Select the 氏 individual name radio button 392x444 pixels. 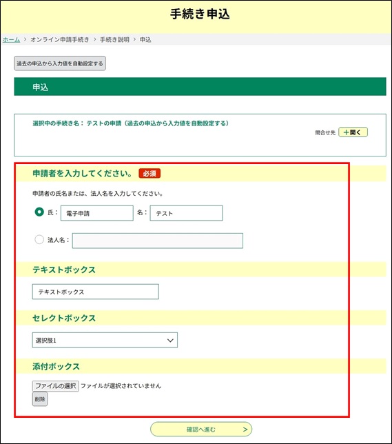(39, 212)
